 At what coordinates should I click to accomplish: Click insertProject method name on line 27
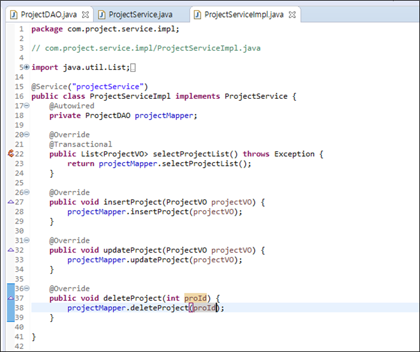tap(132, 202)
